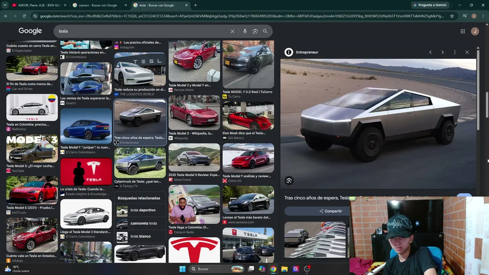Open the 'La crisis de Tesla' red logo thumbnail
Screen dimensions: 489x275
tap(86, 172)
